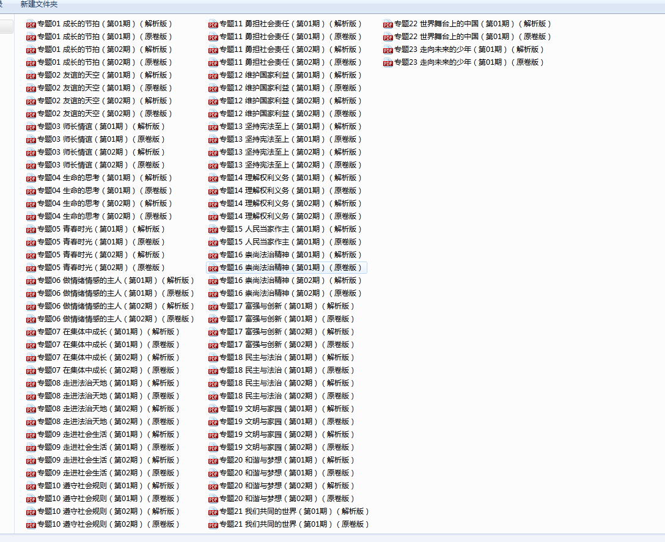Select file 专题11 勇担社会责任（第02期）（原卷版）

[x=286, y=62]
